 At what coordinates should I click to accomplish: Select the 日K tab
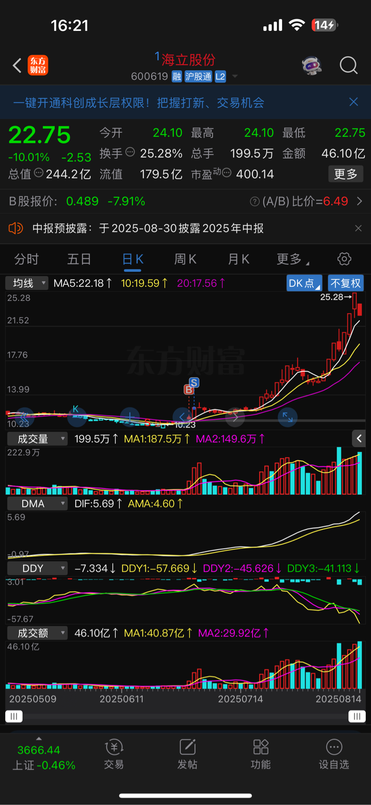click(x=133, y=260)
